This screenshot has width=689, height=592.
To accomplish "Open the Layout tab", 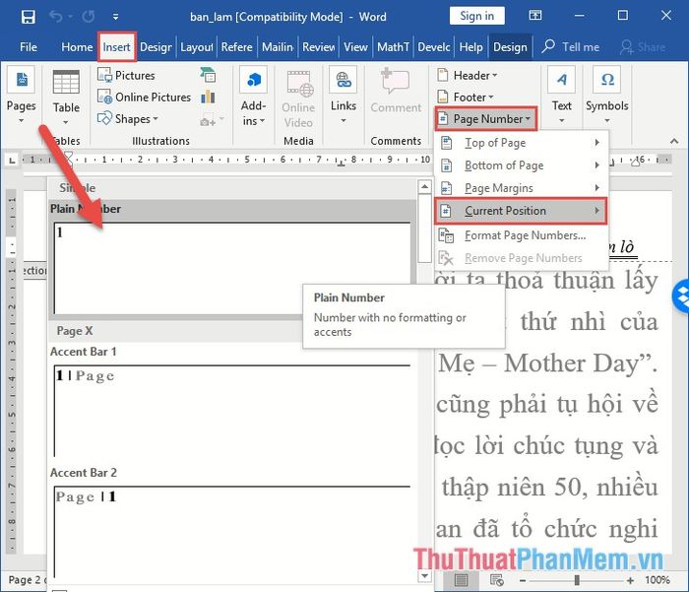I will [197, 47].
